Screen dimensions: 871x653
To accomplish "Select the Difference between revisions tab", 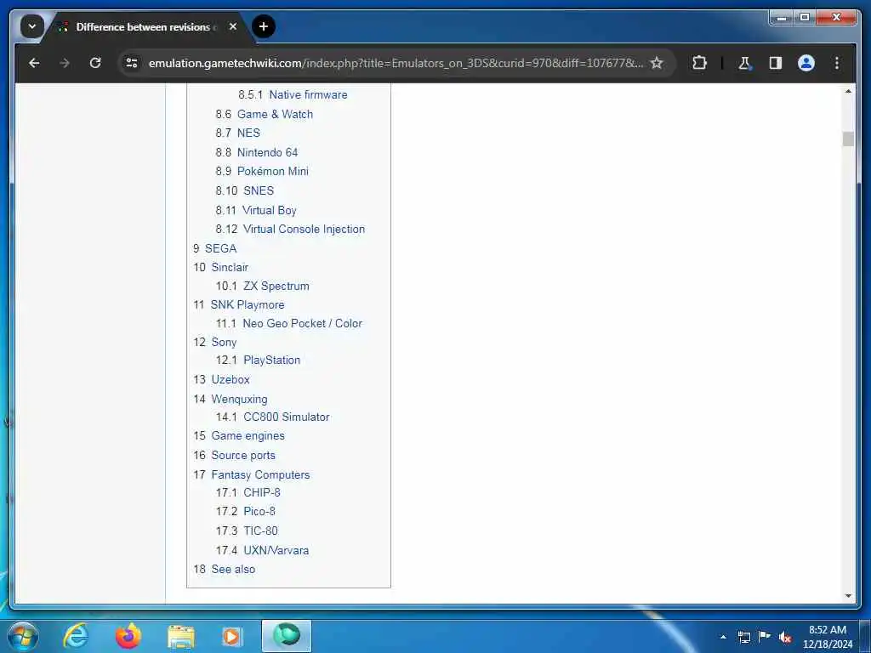I will 147,26.
